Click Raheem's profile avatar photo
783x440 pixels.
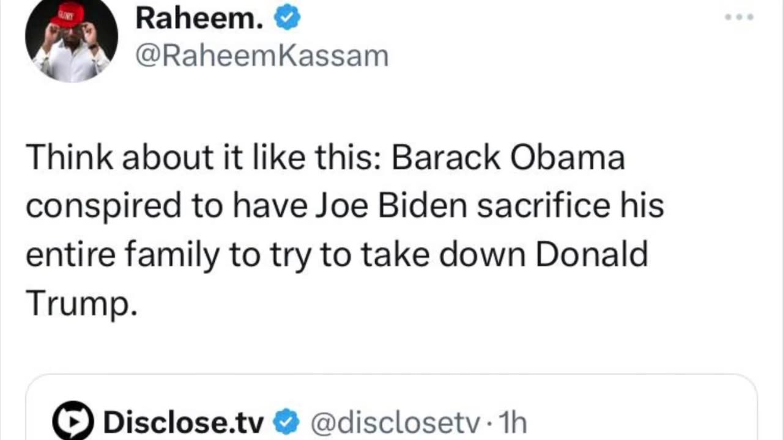point(72,42)
